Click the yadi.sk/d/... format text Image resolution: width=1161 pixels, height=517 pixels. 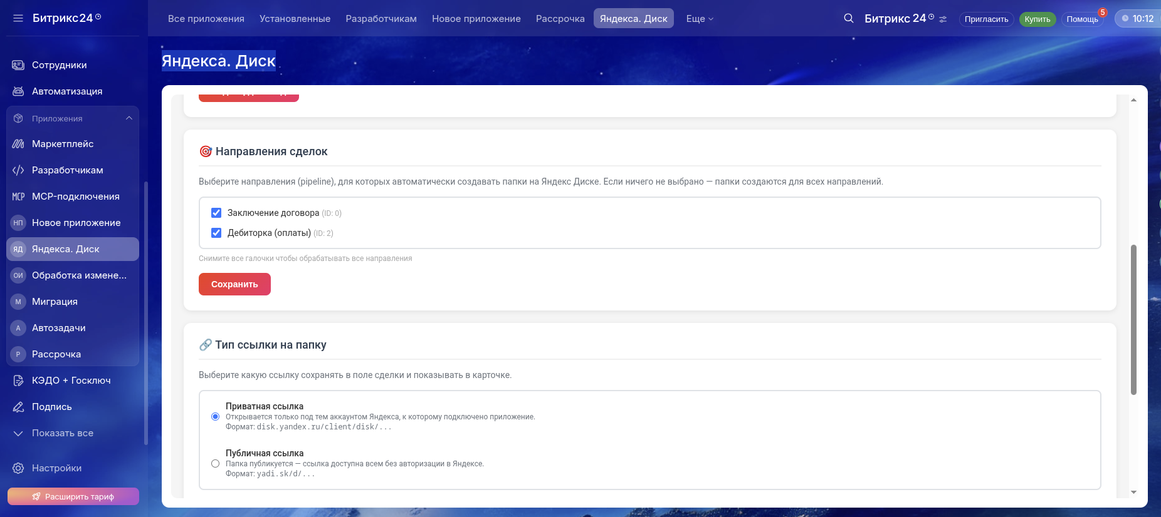tap(286, 474)
